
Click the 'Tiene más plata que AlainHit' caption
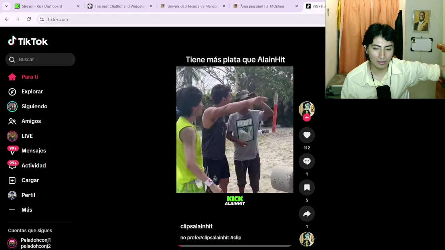235,60
